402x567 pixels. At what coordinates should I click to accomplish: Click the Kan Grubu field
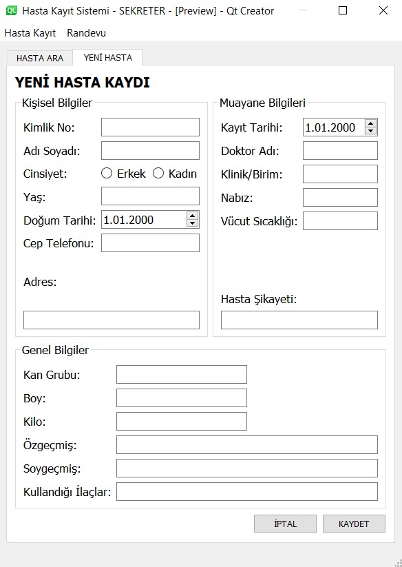(x=181, y=374)
